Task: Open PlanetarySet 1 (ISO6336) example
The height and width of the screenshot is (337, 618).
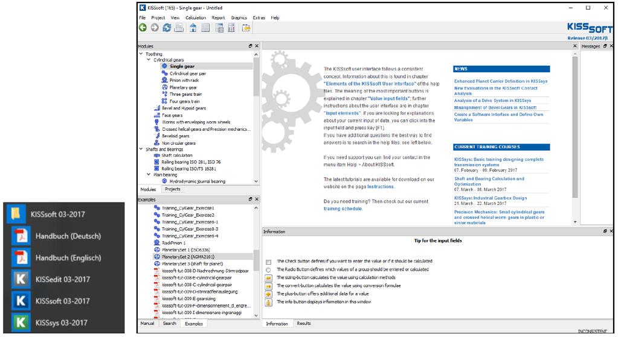Action: coord(185,250)
